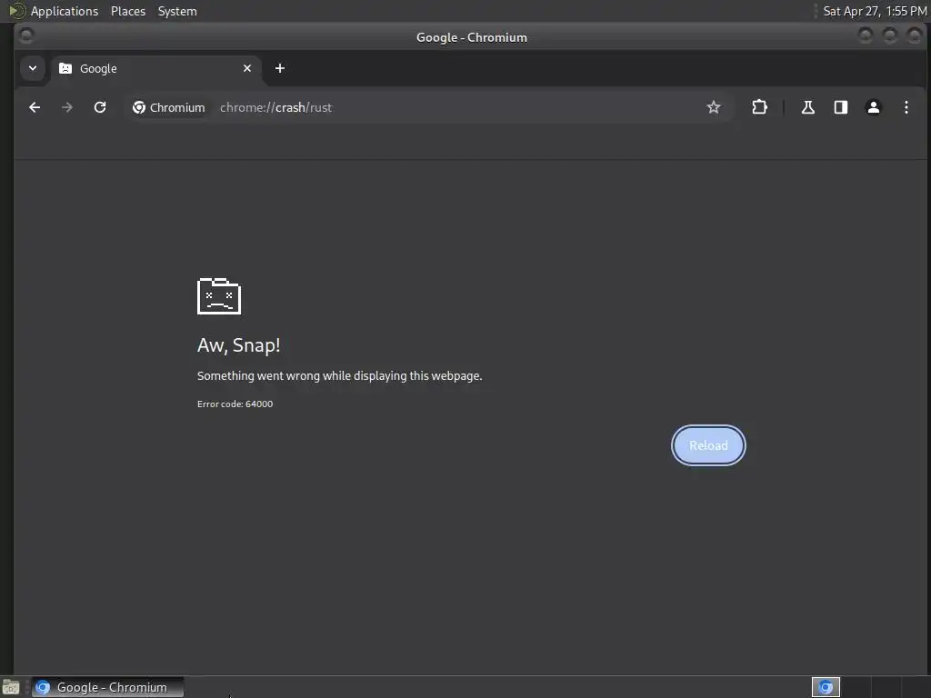Screen dimensions: 931x698
Task: Click the show desktop icon in bottom panel
Action: pos(11,687)
